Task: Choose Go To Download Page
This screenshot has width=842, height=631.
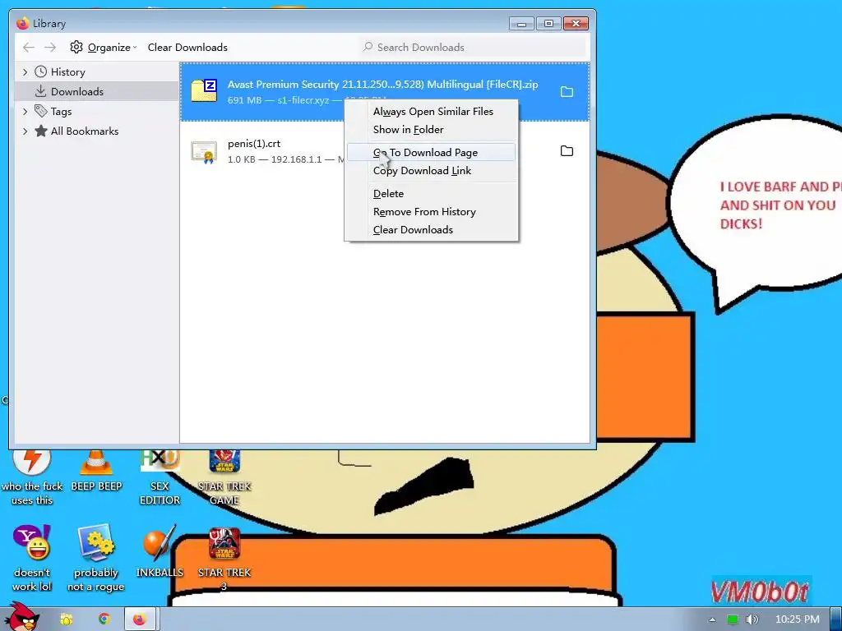Action: 431,152
